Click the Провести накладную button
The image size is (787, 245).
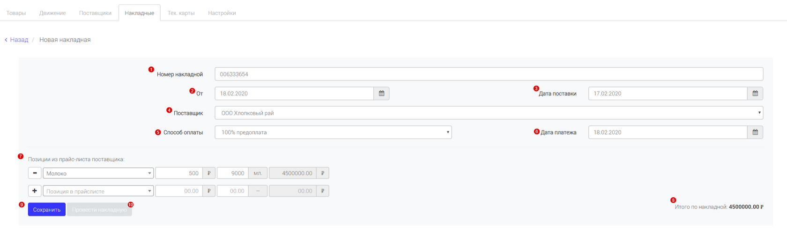pos(99,209)
